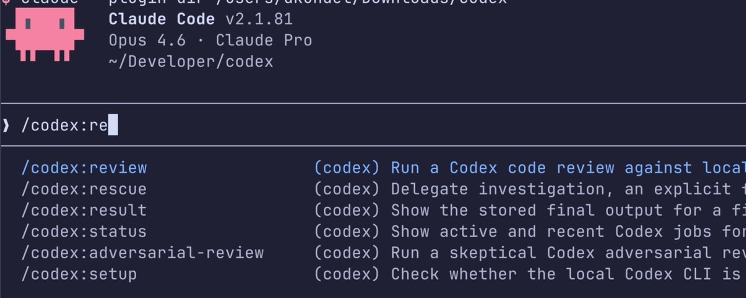Choose /codex:rescue from the suggestions
Screen dimensions: 746x298
(84, 189)
